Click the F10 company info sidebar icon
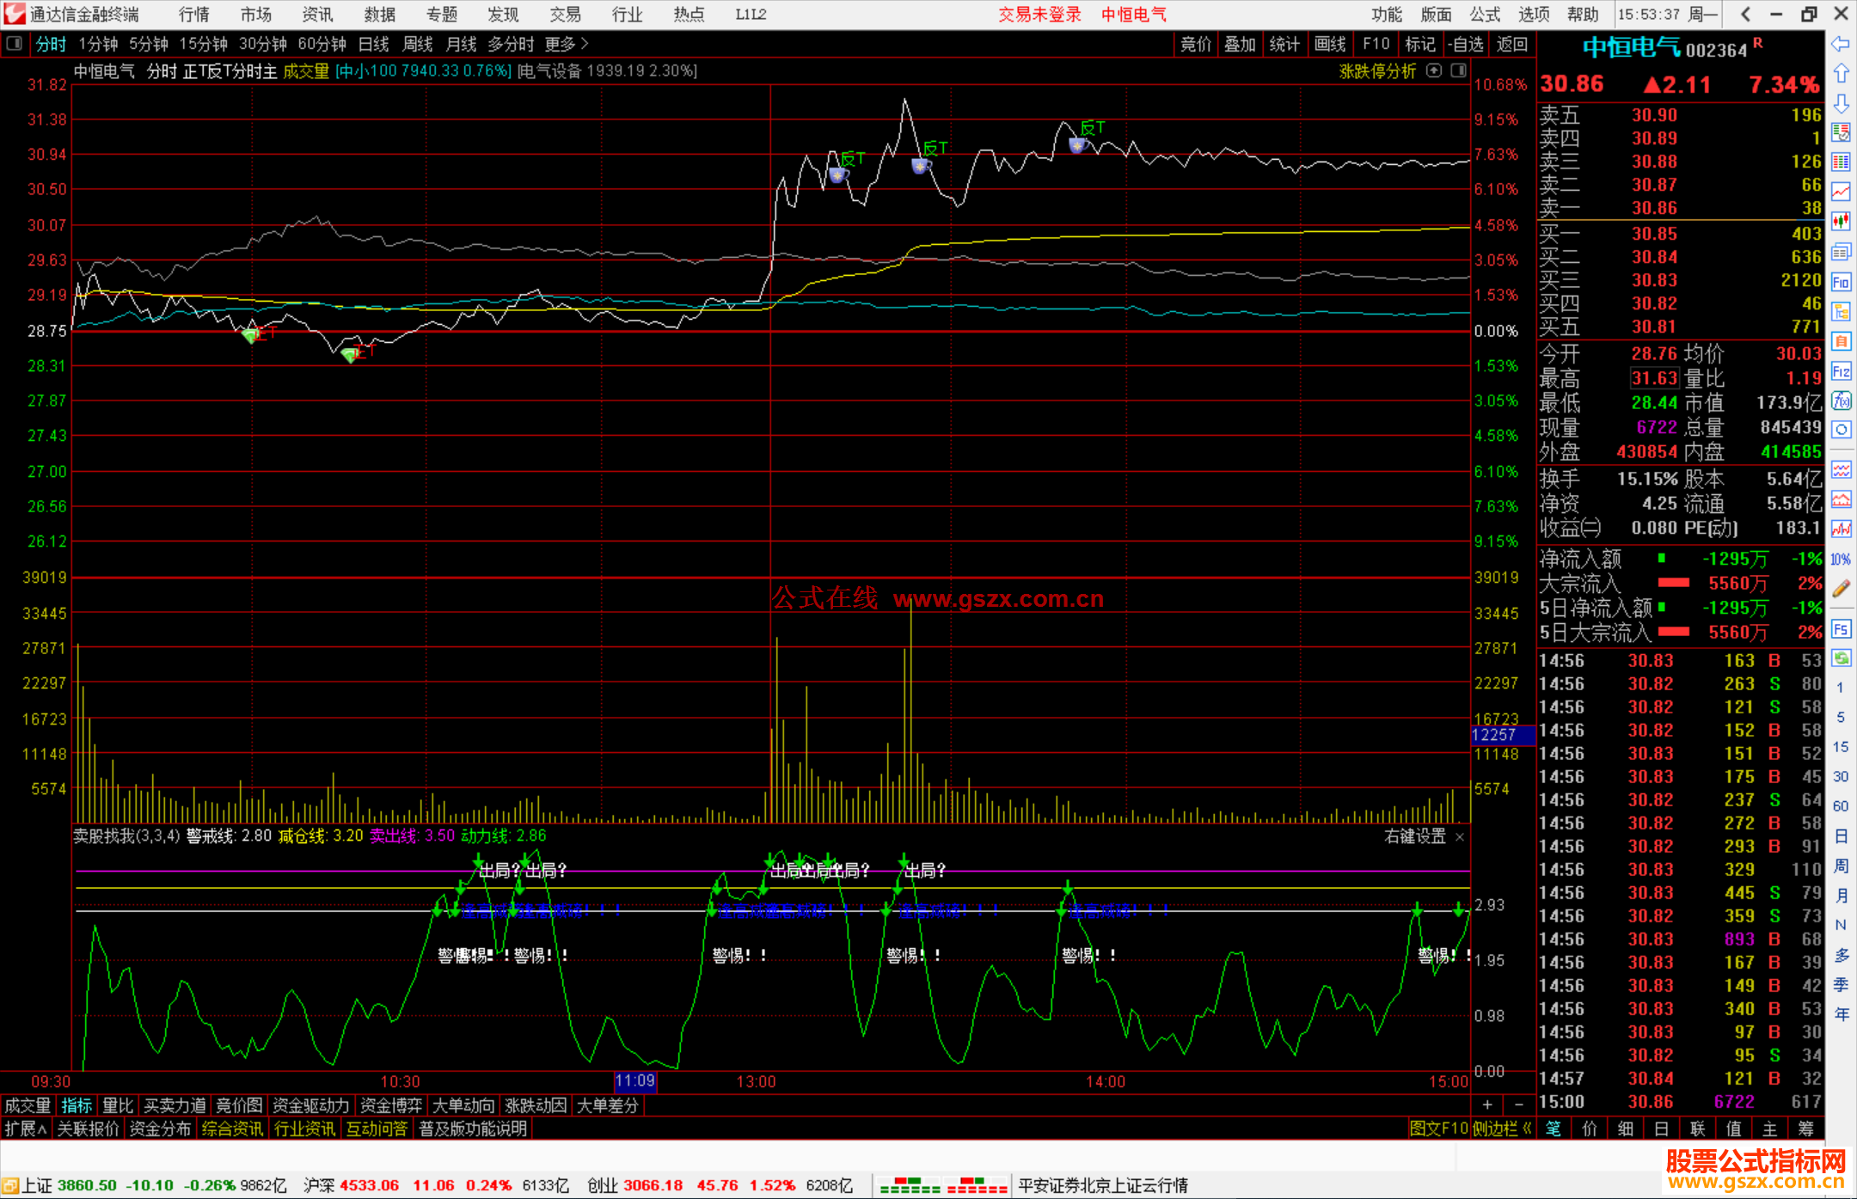The width and height of the screenshot is (1857, 1199). (x=1841, y=282)
